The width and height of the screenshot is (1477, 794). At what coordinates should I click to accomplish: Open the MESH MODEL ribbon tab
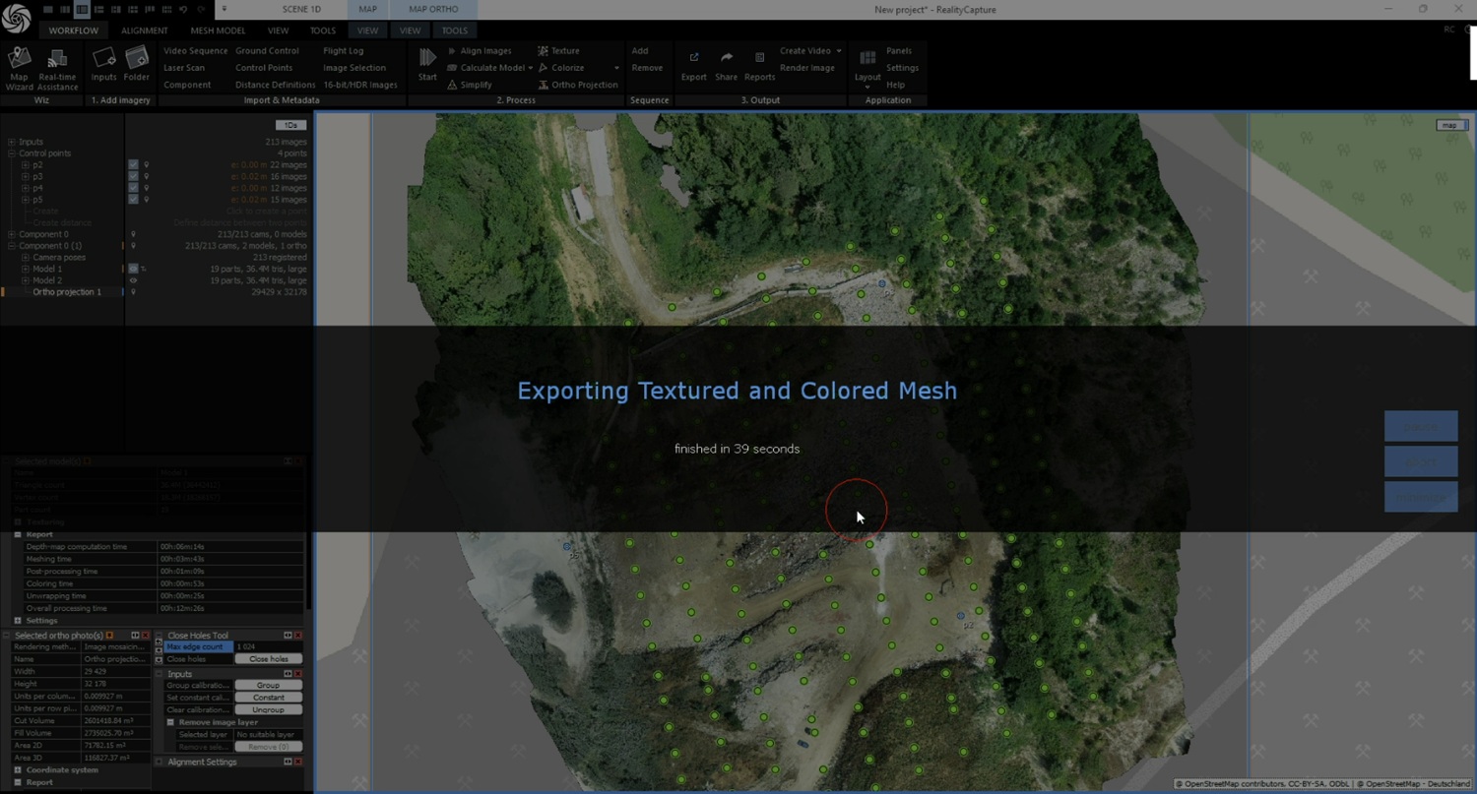pyautogui.click(x=218, y=31)
